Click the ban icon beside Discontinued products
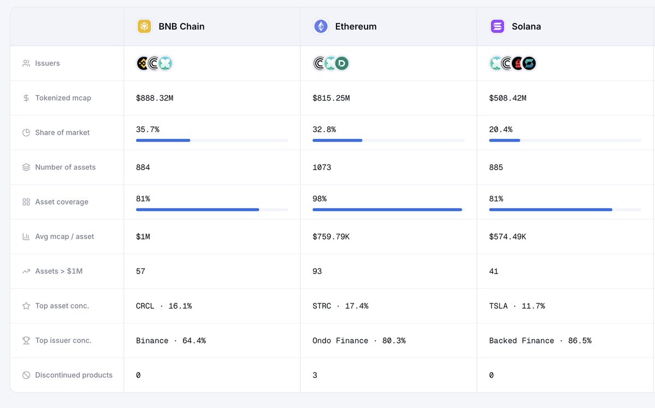This screenshot has width=655, height=408. coord(26,375)
